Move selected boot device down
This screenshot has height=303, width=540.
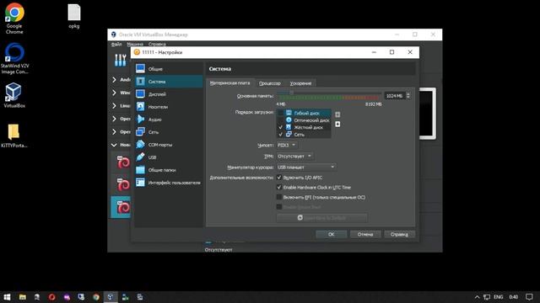click(337, 124)
